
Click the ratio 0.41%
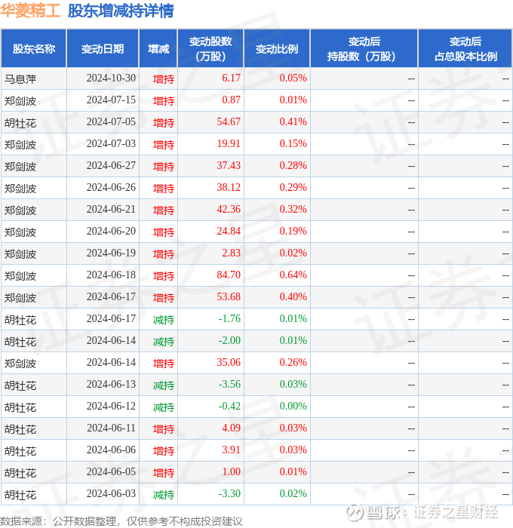293,122
